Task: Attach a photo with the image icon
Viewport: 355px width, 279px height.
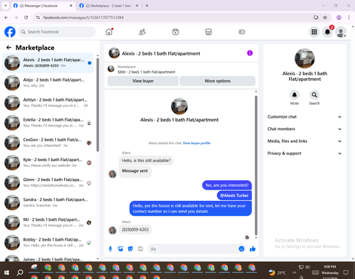Action: pyautogui.click(x=120, y=248)
